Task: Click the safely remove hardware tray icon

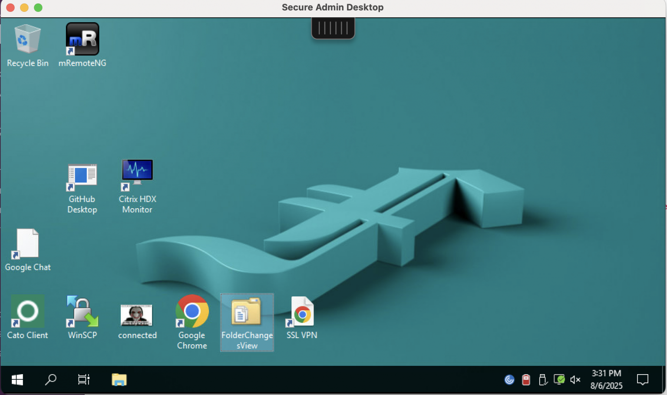Action: click(x=543, y=380)
